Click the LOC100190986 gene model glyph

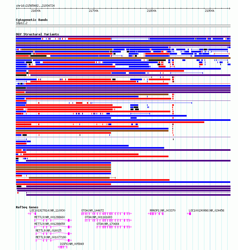[x=189, y=214]
